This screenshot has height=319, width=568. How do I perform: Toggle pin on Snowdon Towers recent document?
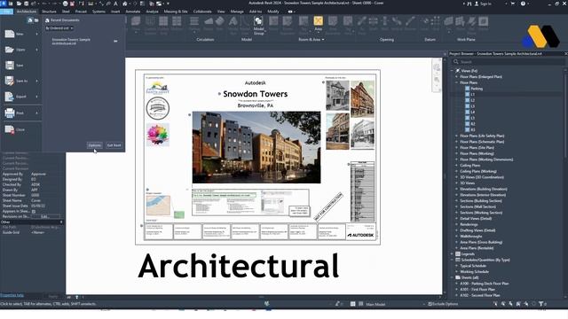pyautogui.click(x=115, y=42)
